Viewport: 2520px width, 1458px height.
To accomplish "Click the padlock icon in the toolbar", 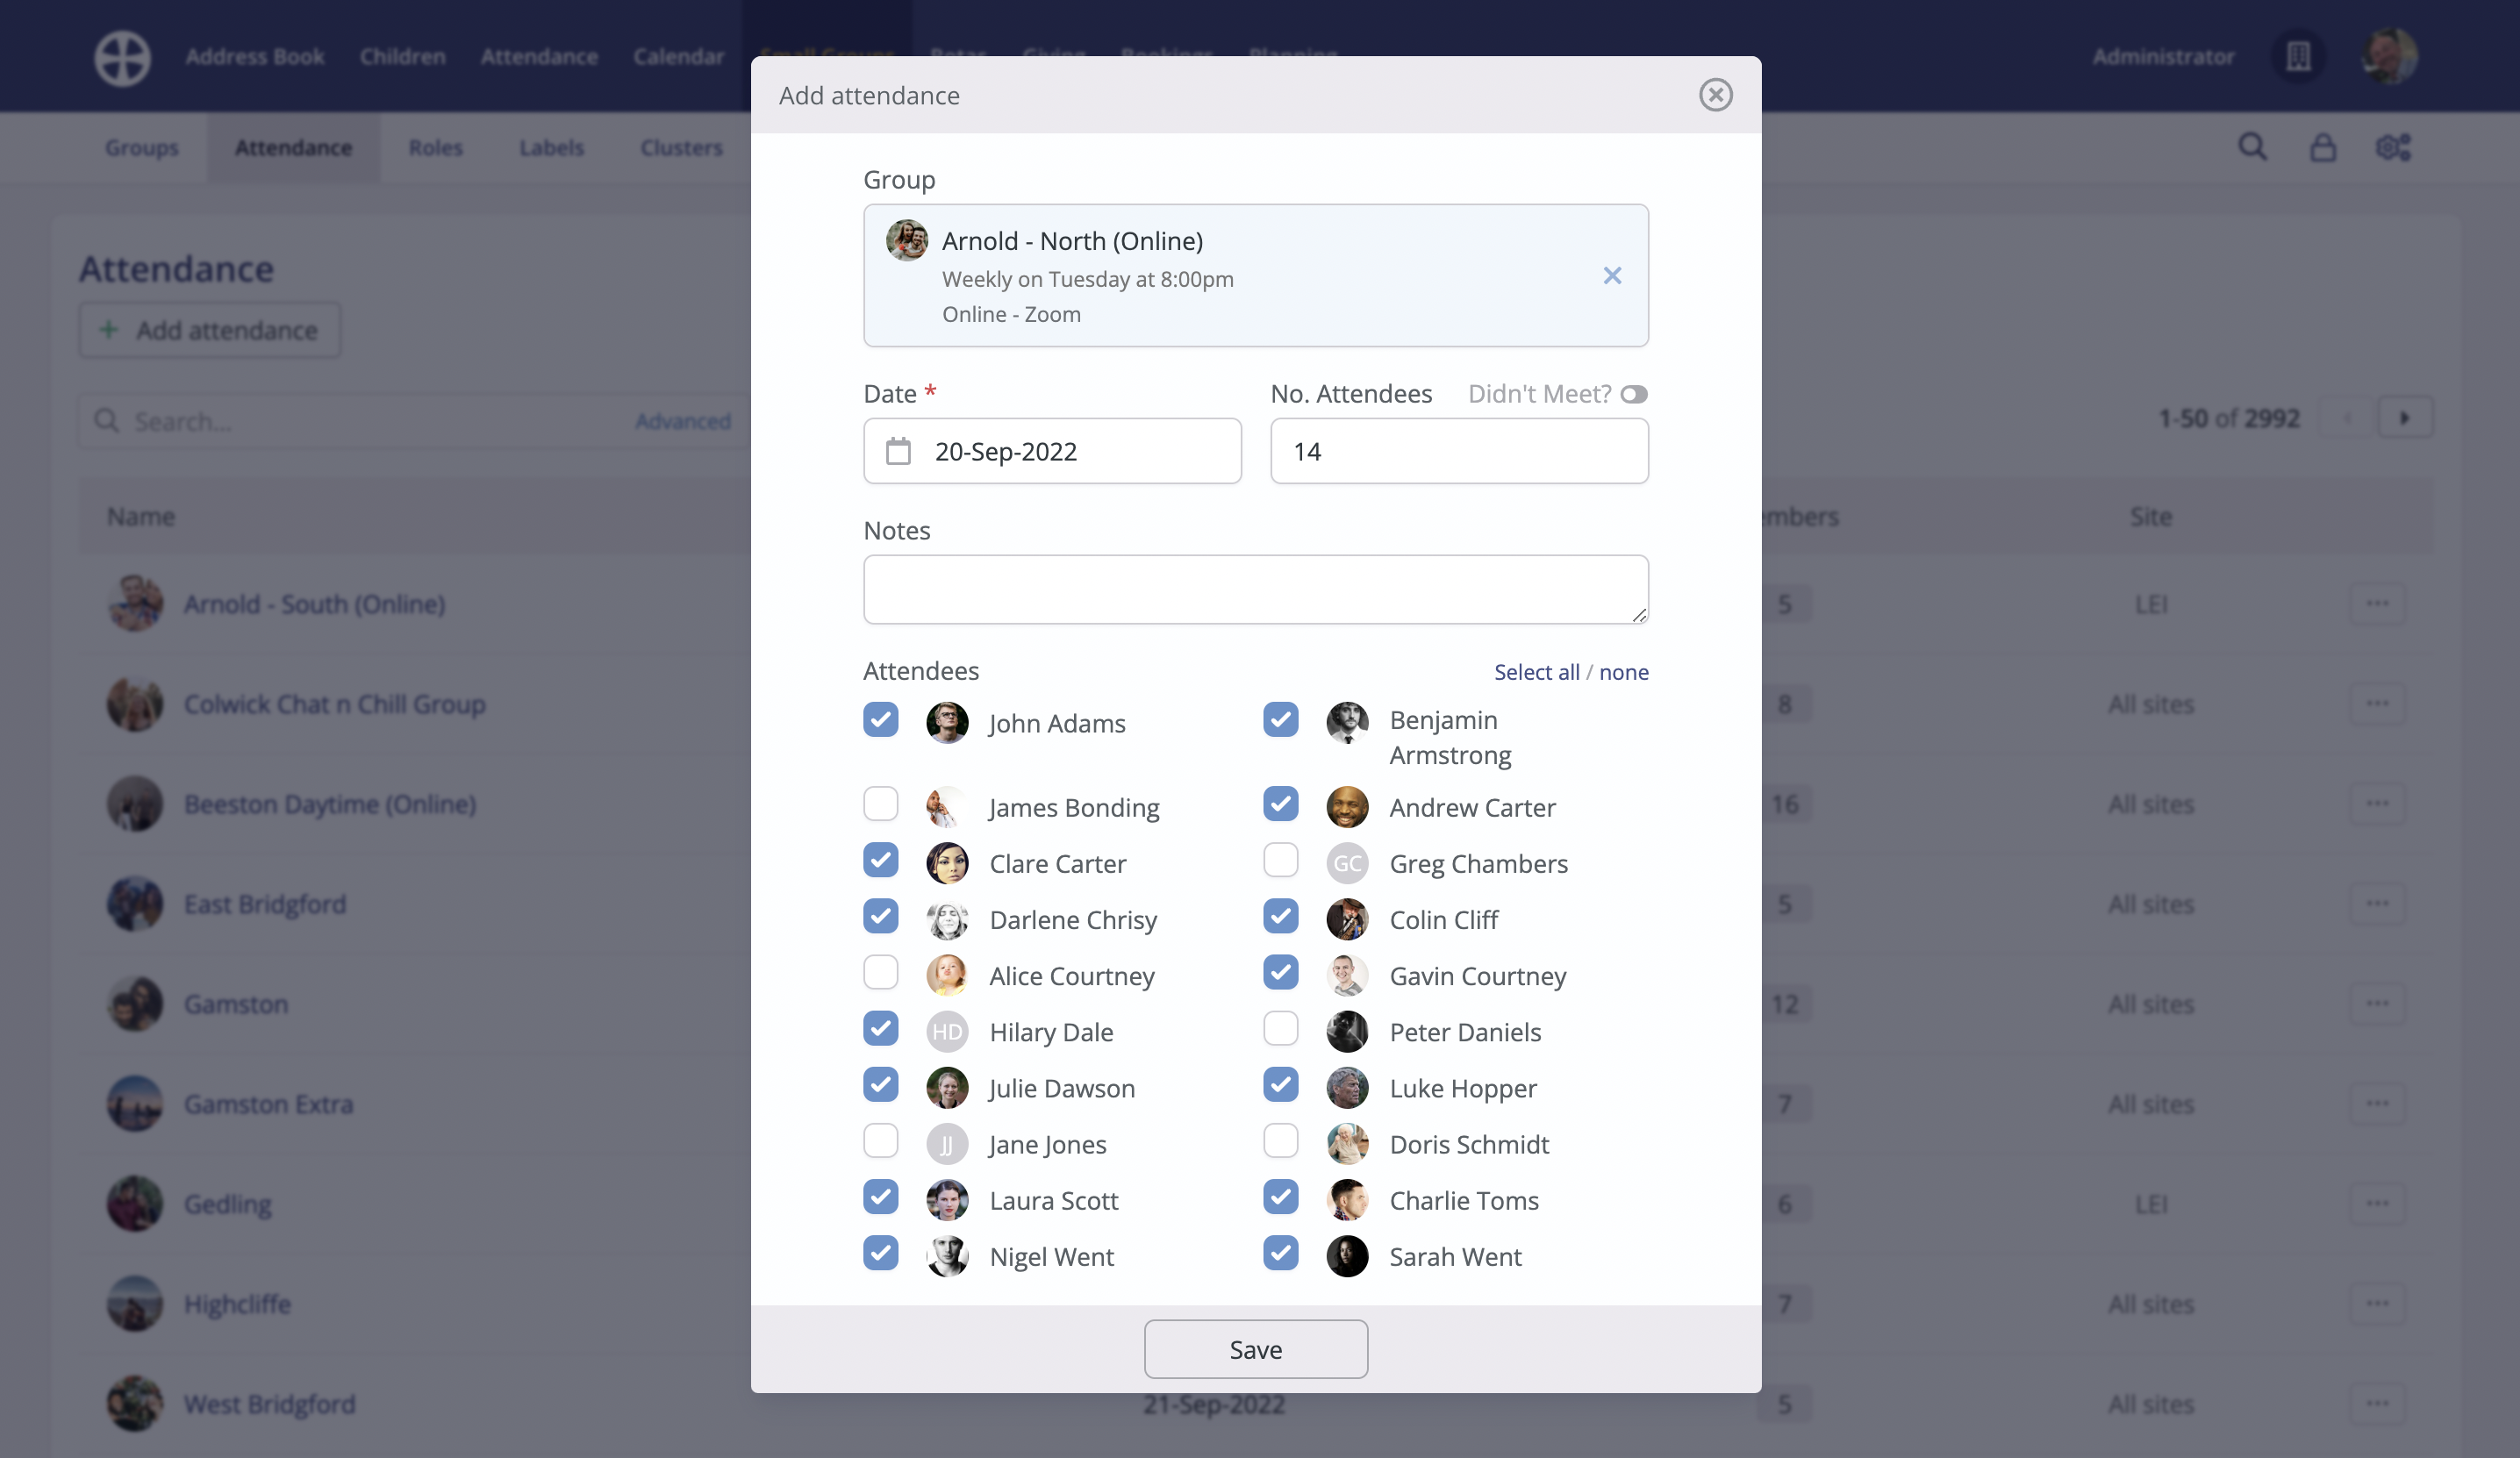I will click(x=2322, y=148).
